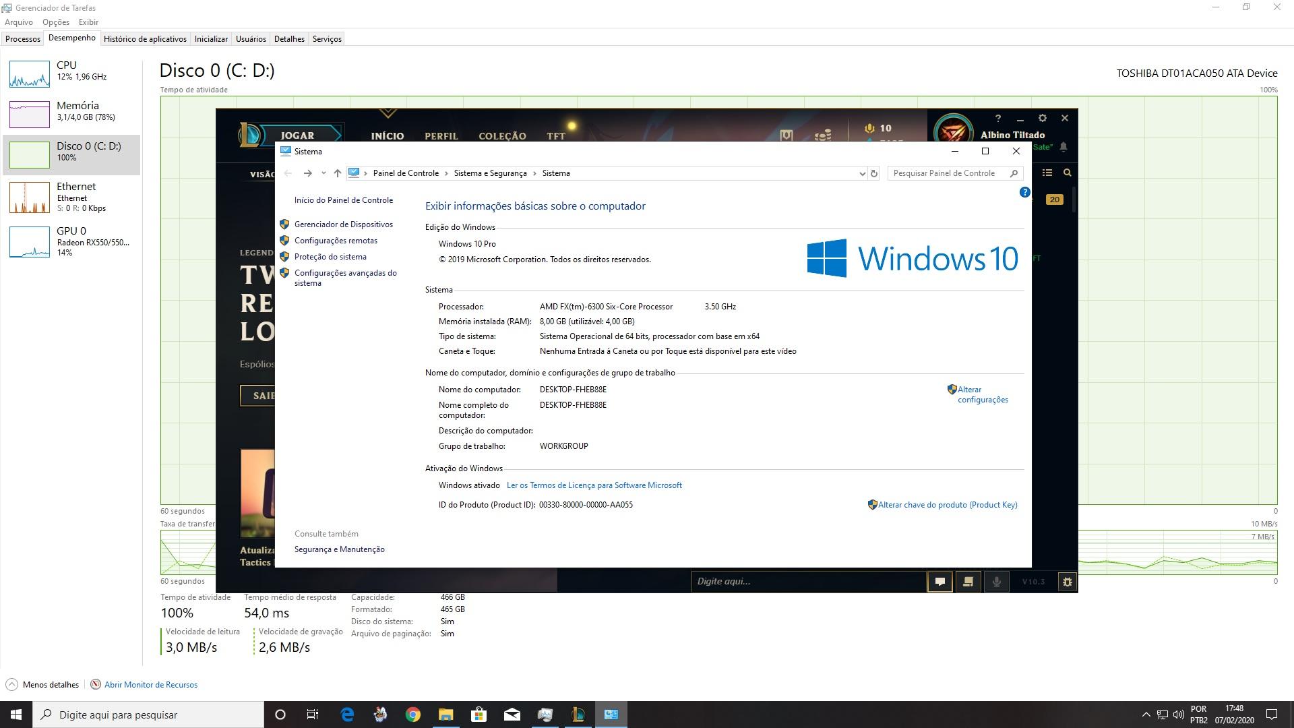Open Exibir menu in Task Manager

click(x=88, y=22)
